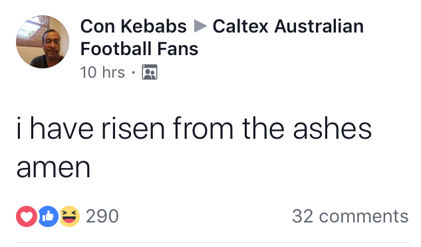
Task: Click the word 'ashes' in the post text
Action: [x=333, y=128]
